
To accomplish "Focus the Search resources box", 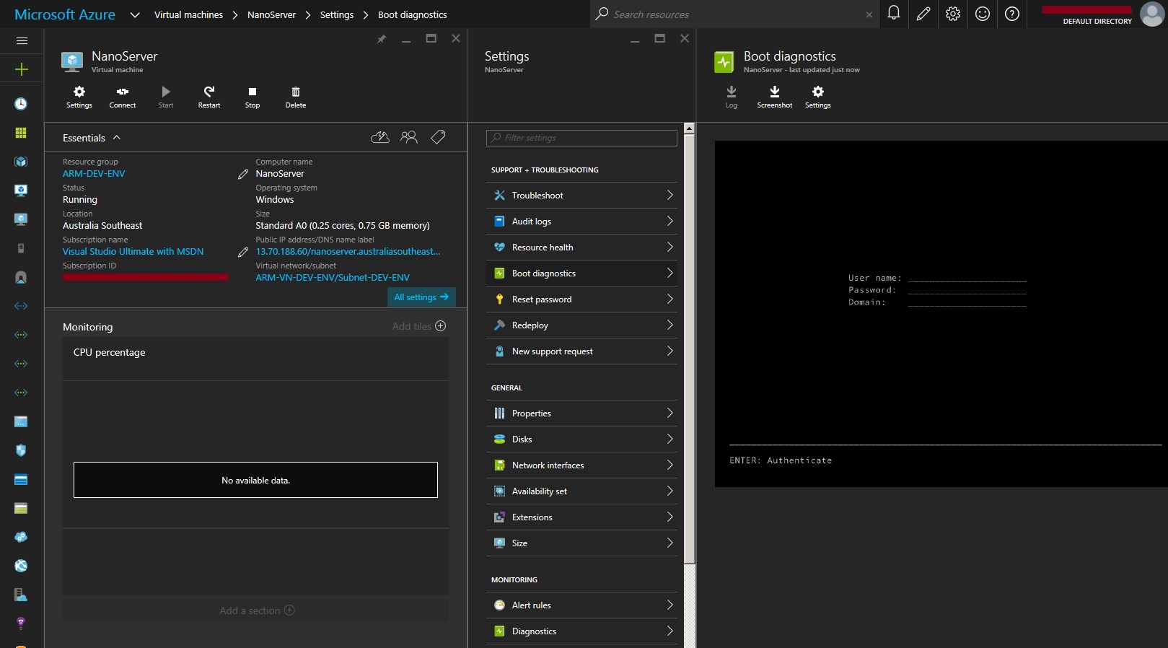I will pos(734,14).
